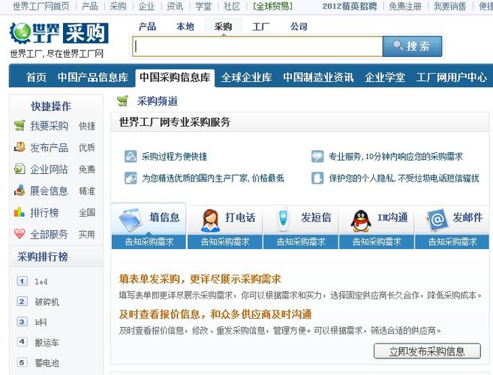
Task: Open the 蓄电池 ranking entry
Action: [x=47, y=363]
